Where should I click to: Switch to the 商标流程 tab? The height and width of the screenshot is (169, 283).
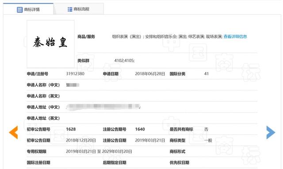click(79, 9)
